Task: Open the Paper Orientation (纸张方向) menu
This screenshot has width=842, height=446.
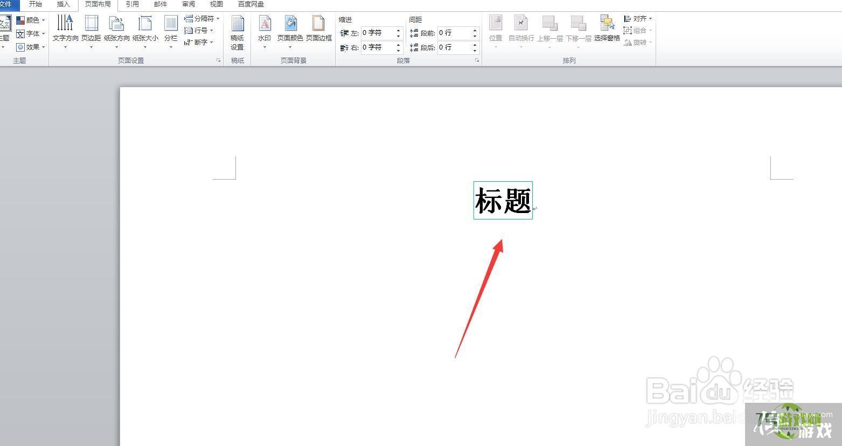Action: click(116, 32)
